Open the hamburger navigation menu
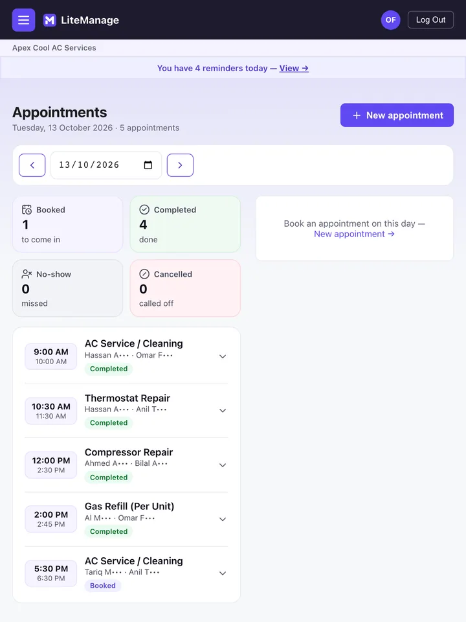This screenshot has height=622, width=466. 23,20
